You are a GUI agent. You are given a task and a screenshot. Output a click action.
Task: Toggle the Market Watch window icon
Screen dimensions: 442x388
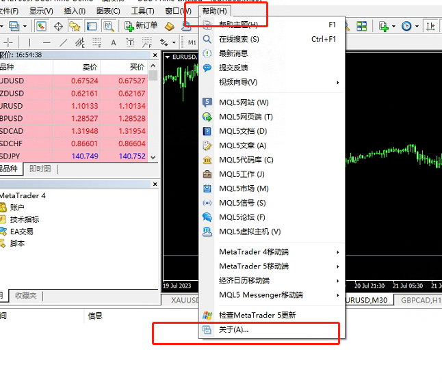(x=42, y=26)
